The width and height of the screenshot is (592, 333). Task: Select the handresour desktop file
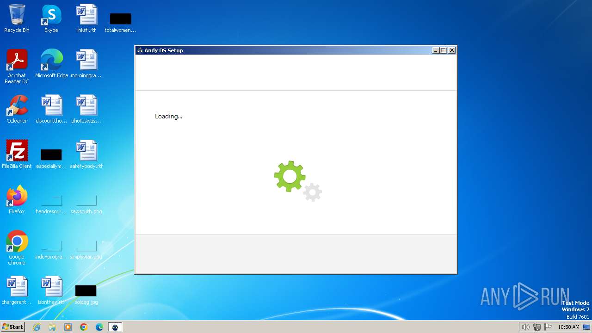pos(51,204)
